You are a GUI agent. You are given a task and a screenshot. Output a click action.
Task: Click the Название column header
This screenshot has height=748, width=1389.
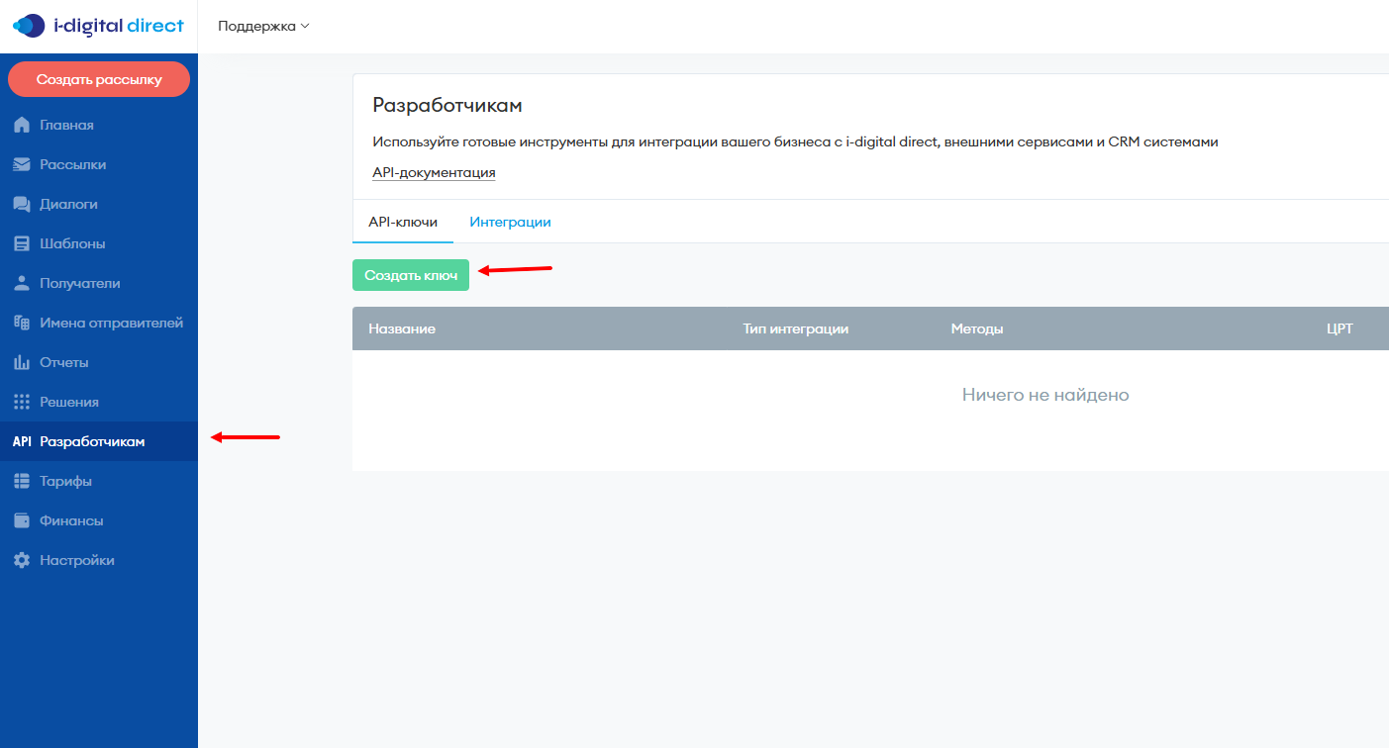(x=402, y=329)
